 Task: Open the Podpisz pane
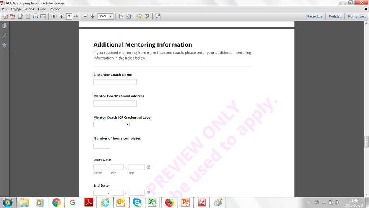(335, 16)
